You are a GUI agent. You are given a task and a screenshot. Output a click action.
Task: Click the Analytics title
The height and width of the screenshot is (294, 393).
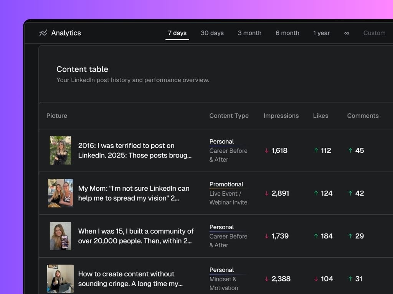click(66, 33)
